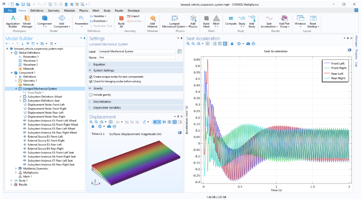Image resolution: width=363 pixels, height=199 pixels.
Task: Toggle legend display in Seat Acceleration toolbar
Action: (225, 44)
